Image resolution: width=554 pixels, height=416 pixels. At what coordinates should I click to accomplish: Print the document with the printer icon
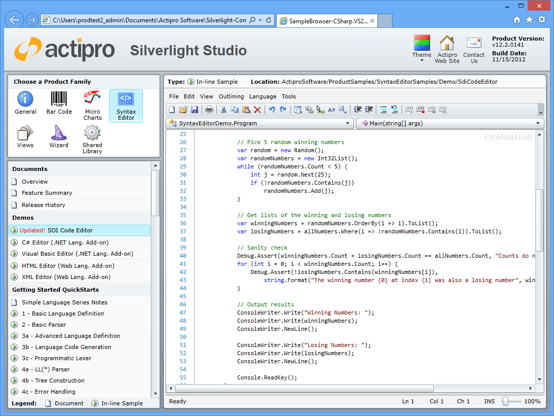coord(209,110)
